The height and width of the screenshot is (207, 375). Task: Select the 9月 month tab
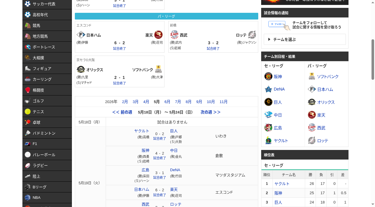(199, 102)
